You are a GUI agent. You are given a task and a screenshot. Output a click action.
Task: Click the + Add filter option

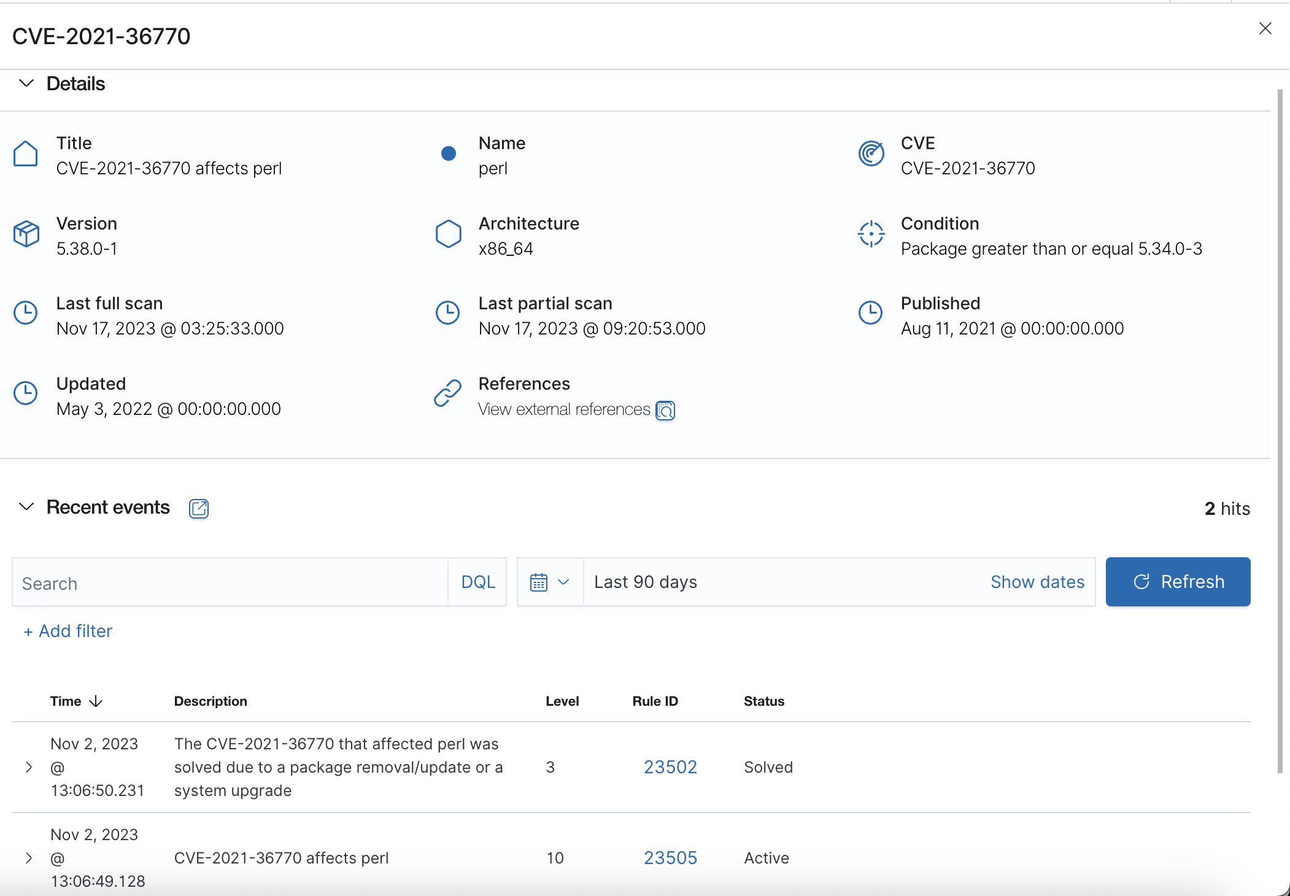pos(68,631)
